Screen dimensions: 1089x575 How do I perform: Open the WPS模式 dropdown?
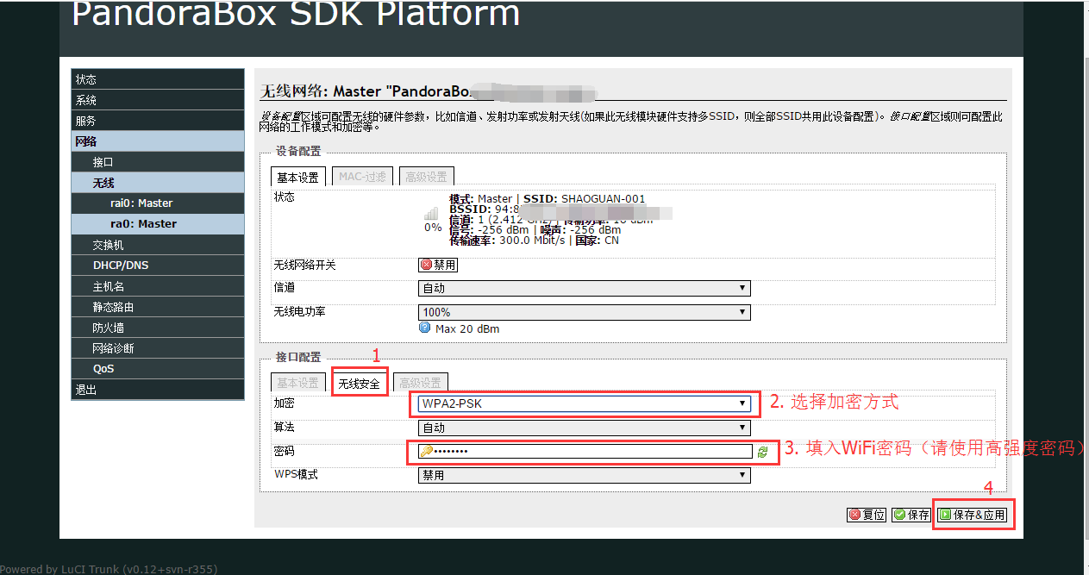click(584, 475)
